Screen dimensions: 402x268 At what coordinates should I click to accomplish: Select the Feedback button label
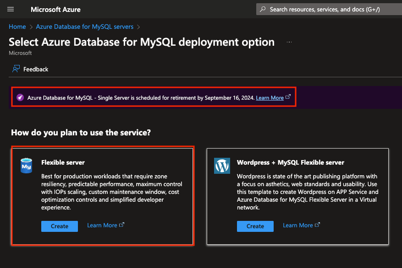click(x=36, y=70)
